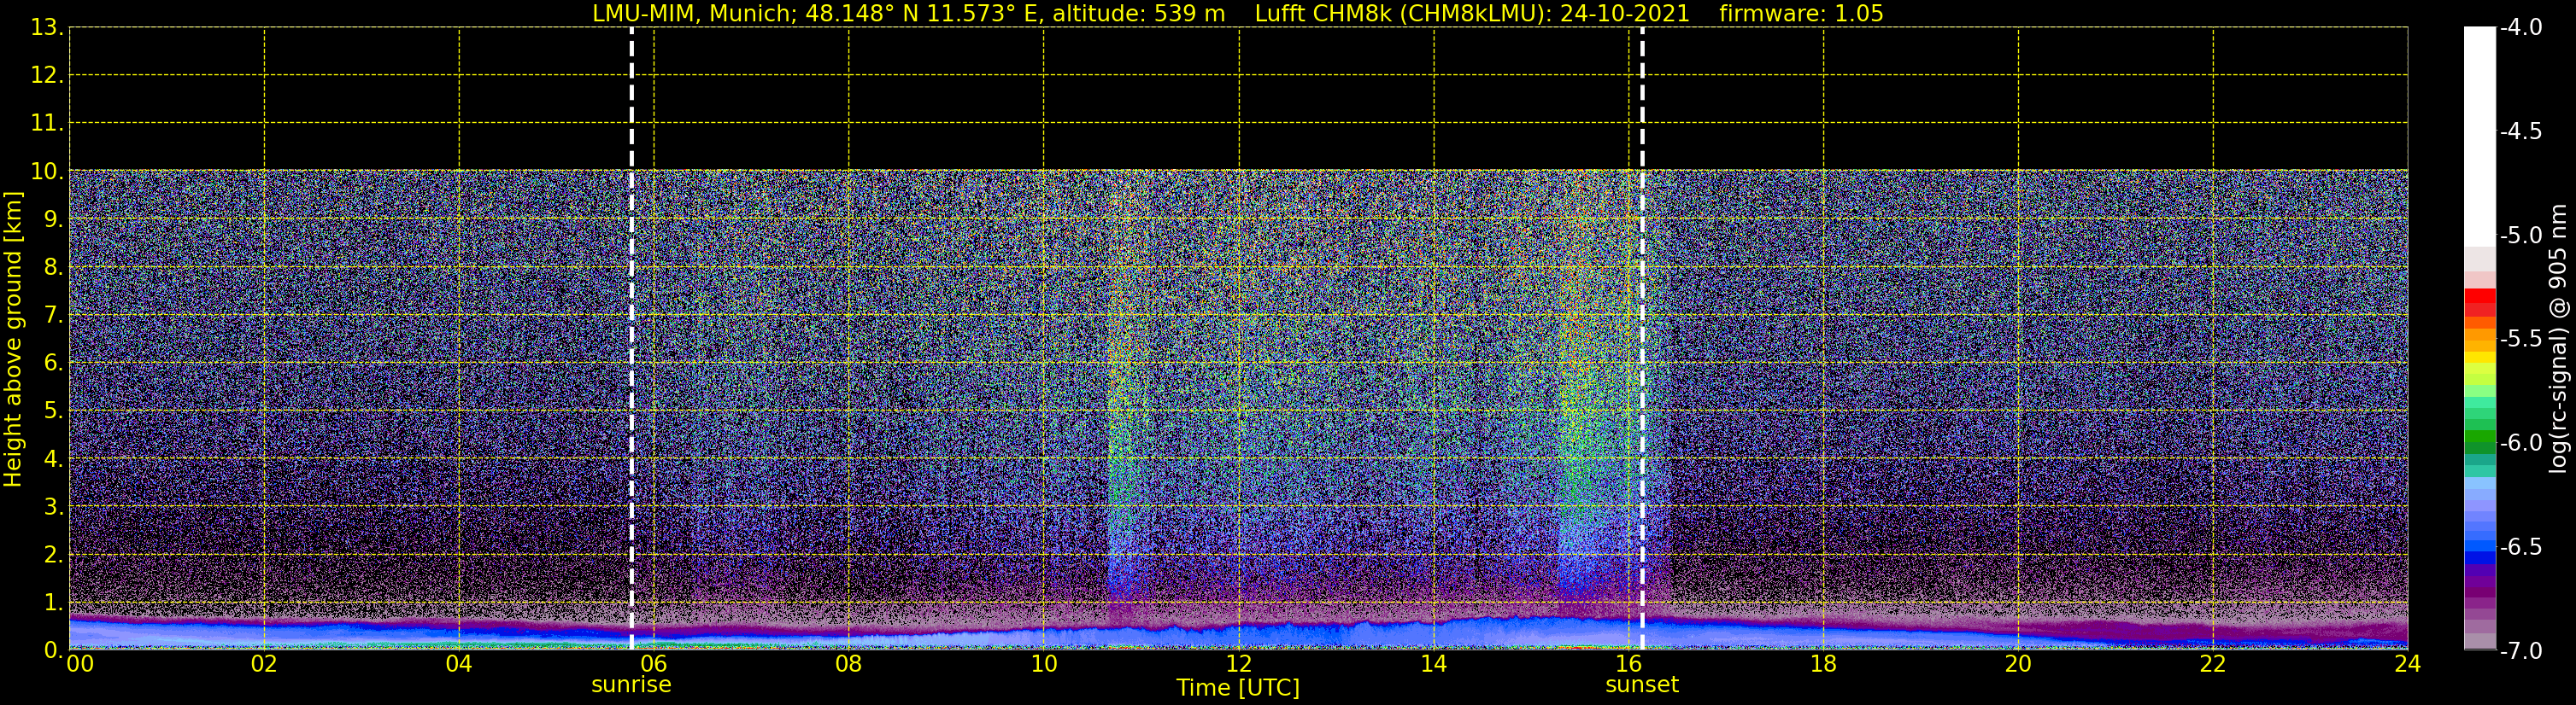Click the '5.' tick on the height axis
2576x705 pixels.
point(53,411)
